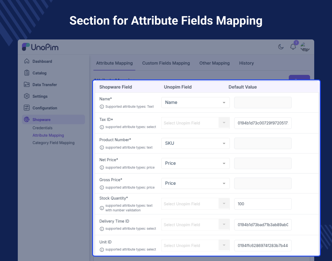Open the user profile avatar
The height and width of the screenshot is (261, 332).
point(305,47)
